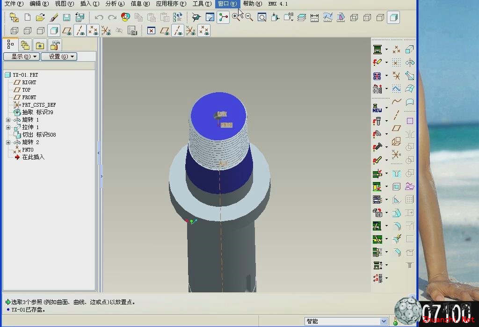
Task: Click the Save a Copy icon
Action: (80, 17)
